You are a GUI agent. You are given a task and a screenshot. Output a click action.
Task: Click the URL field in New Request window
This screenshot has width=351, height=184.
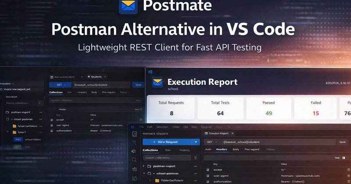[279, 142]
